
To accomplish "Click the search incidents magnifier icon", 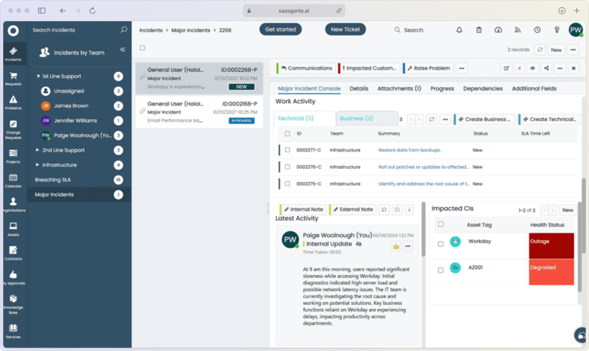I will coord(124,30).
